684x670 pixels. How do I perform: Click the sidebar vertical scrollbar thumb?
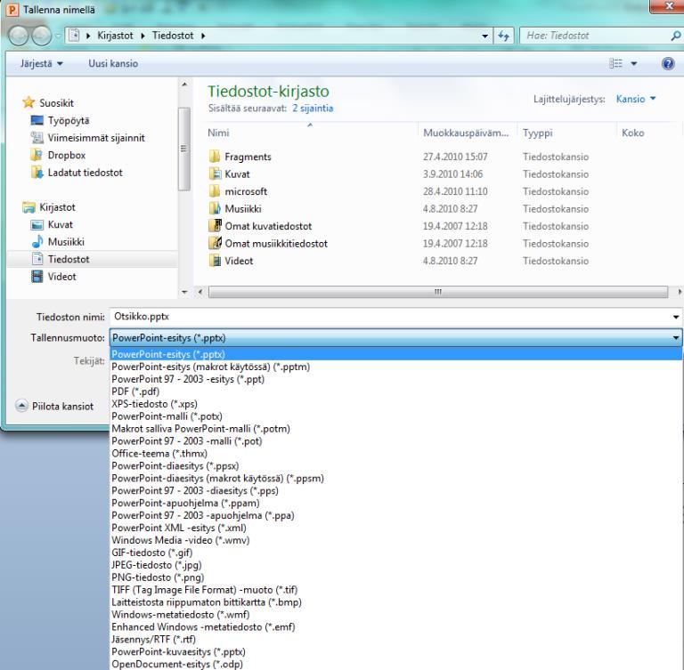(x=184, y=149)
